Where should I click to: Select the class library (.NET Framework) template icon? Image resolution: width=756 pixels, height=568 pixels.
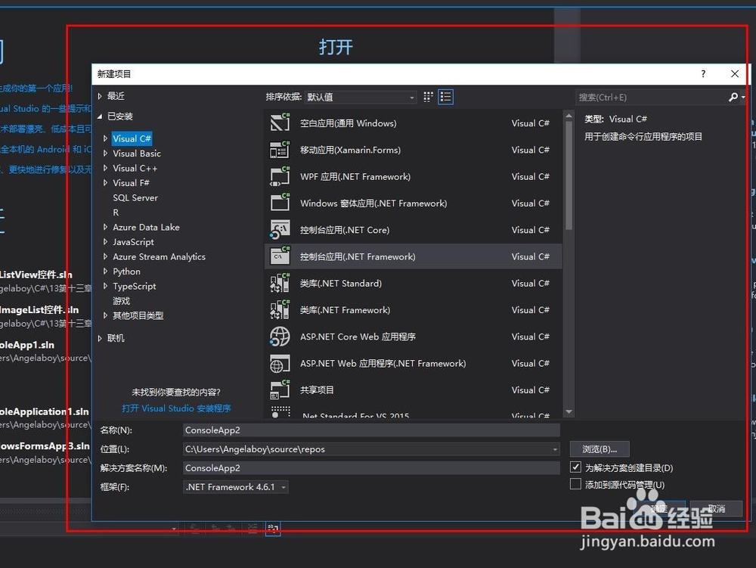coord(280,309)
